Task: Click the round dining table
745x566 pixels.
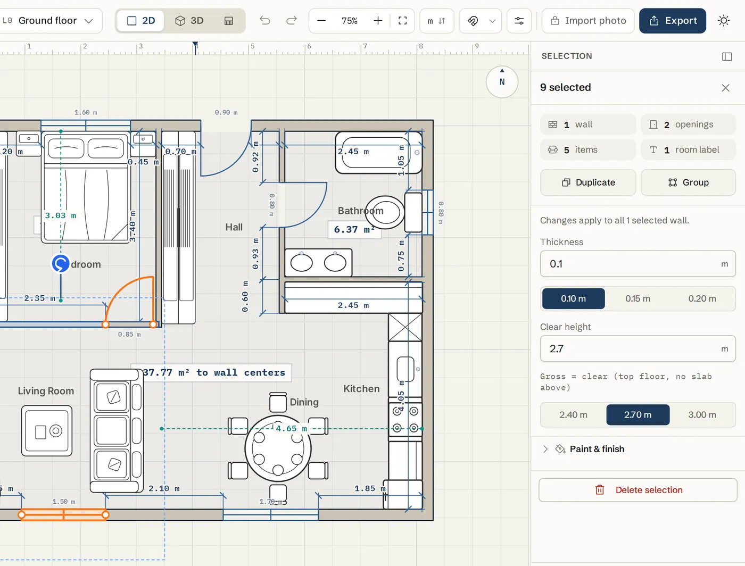Action: (278, 448)
